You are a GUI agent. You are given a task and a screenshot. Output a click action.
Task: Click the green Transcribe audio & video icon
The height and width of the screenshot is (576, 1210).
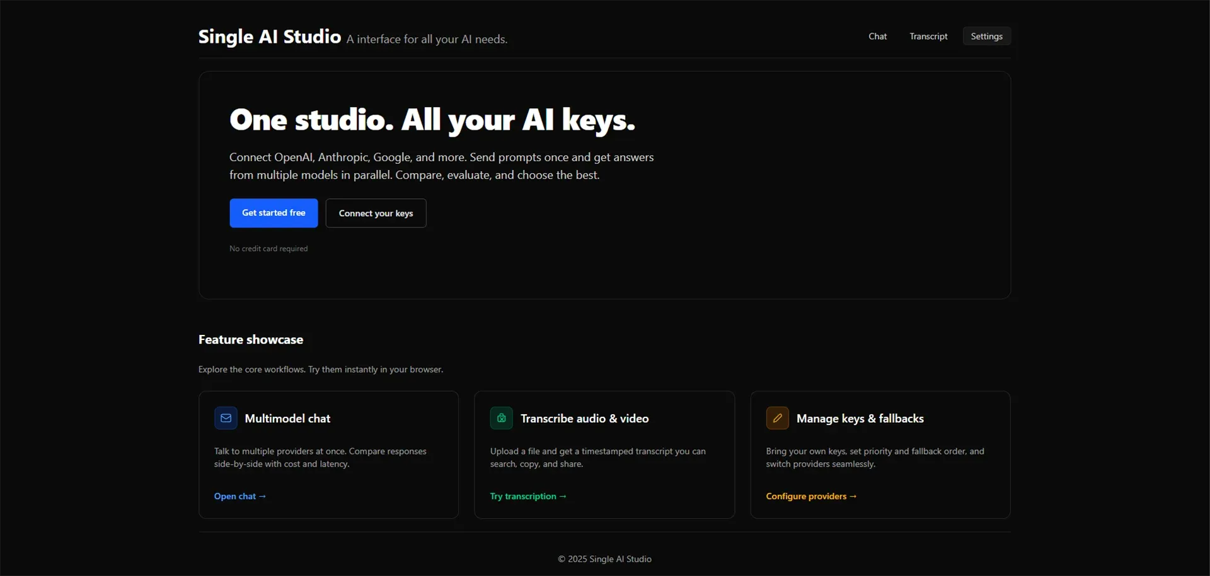pyautogui.click(x=501, y=418)
